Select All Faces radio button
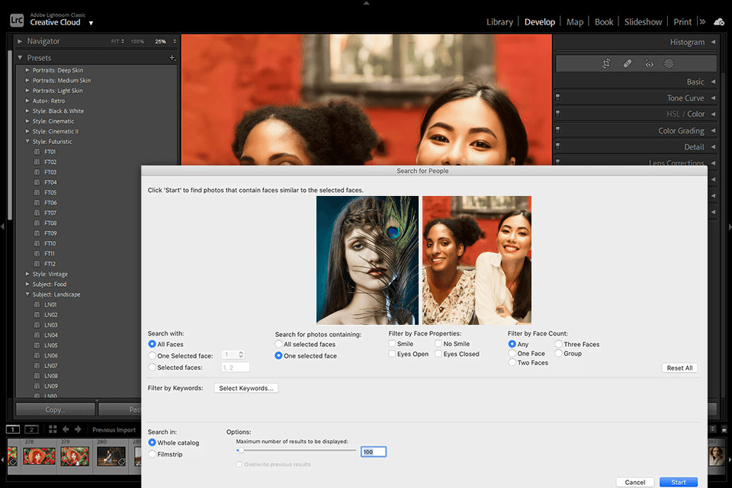 [152, 344]
